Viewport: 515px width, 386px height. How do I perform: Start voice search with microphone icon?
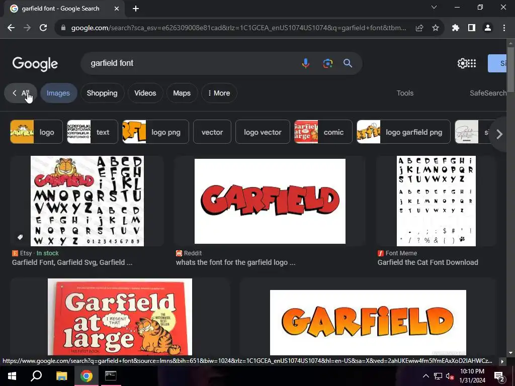[305, 63]
